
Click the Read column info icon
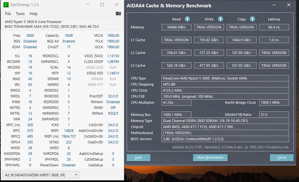click(187, 19)
